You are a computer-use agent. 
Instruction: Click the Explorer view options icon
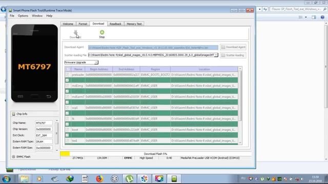[301, 17]
